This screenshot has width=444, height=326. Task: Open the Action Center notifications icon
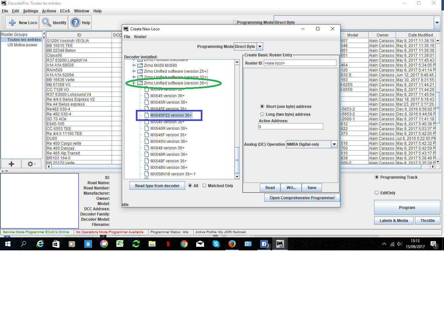point(434,244)
